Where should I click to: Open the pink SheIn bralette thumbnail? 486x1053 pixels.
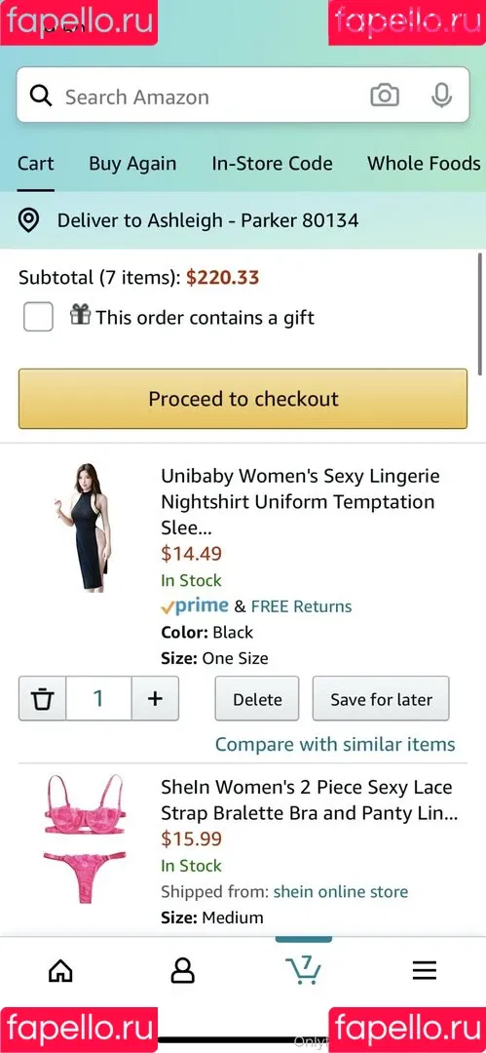pos(85,839)
